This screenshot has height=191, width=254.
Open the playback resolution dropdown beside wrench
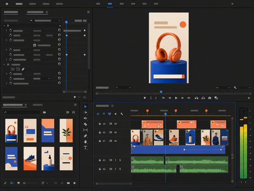(x=223, y=88)
